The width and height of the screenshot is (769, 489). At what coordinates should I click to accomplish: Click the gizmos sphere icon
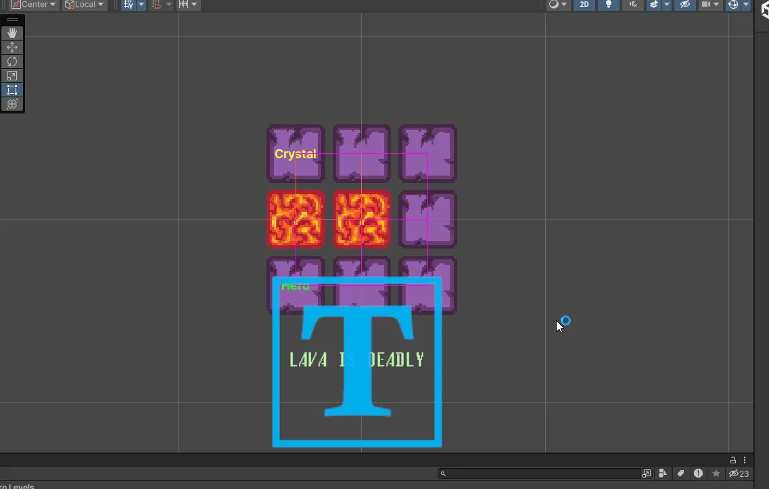[734, 5]
